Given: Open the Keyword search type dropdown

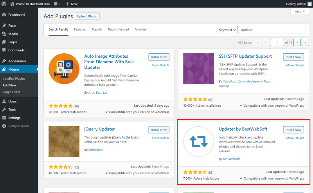Looking at the screenshot, I should pyautogui.click(x=227, y=30).
